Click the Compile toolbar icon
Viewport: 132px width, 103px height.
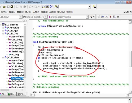click(99, 17)
